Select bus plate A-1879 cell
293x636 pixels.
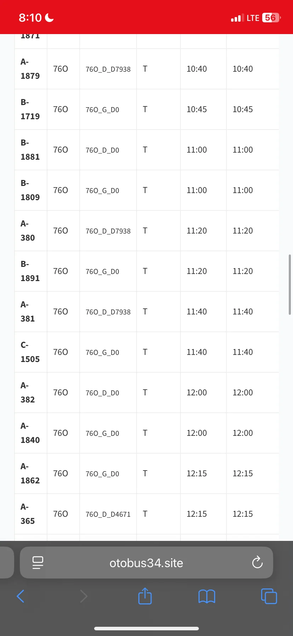pos(30,69)
